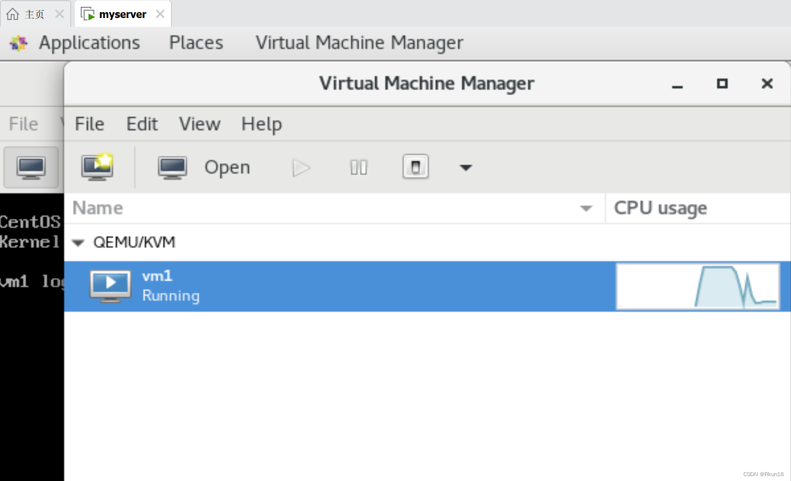The height and width of the screenshot is (481, 791).
Task: Click console monitor button in background window
Action: (x=31, y=168)
